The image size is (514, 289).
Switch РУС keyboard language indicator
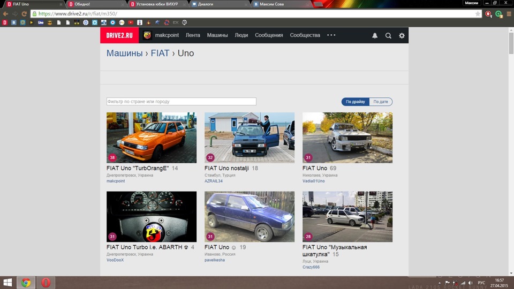(x=481, y=283)
